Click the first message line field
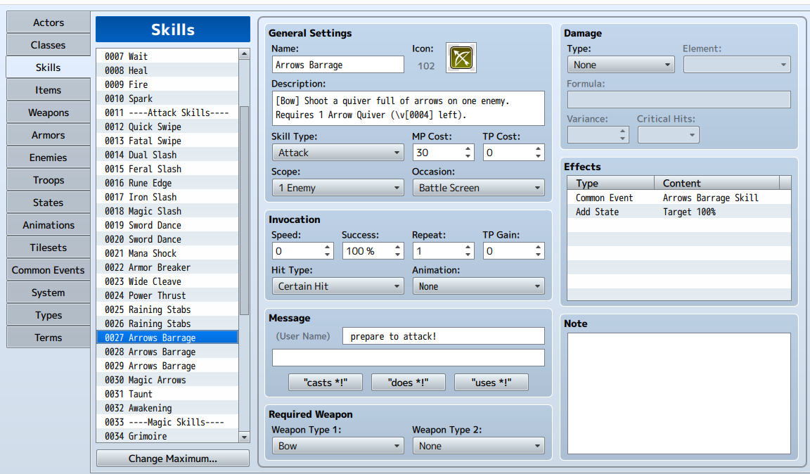 (x=443, y=336)
